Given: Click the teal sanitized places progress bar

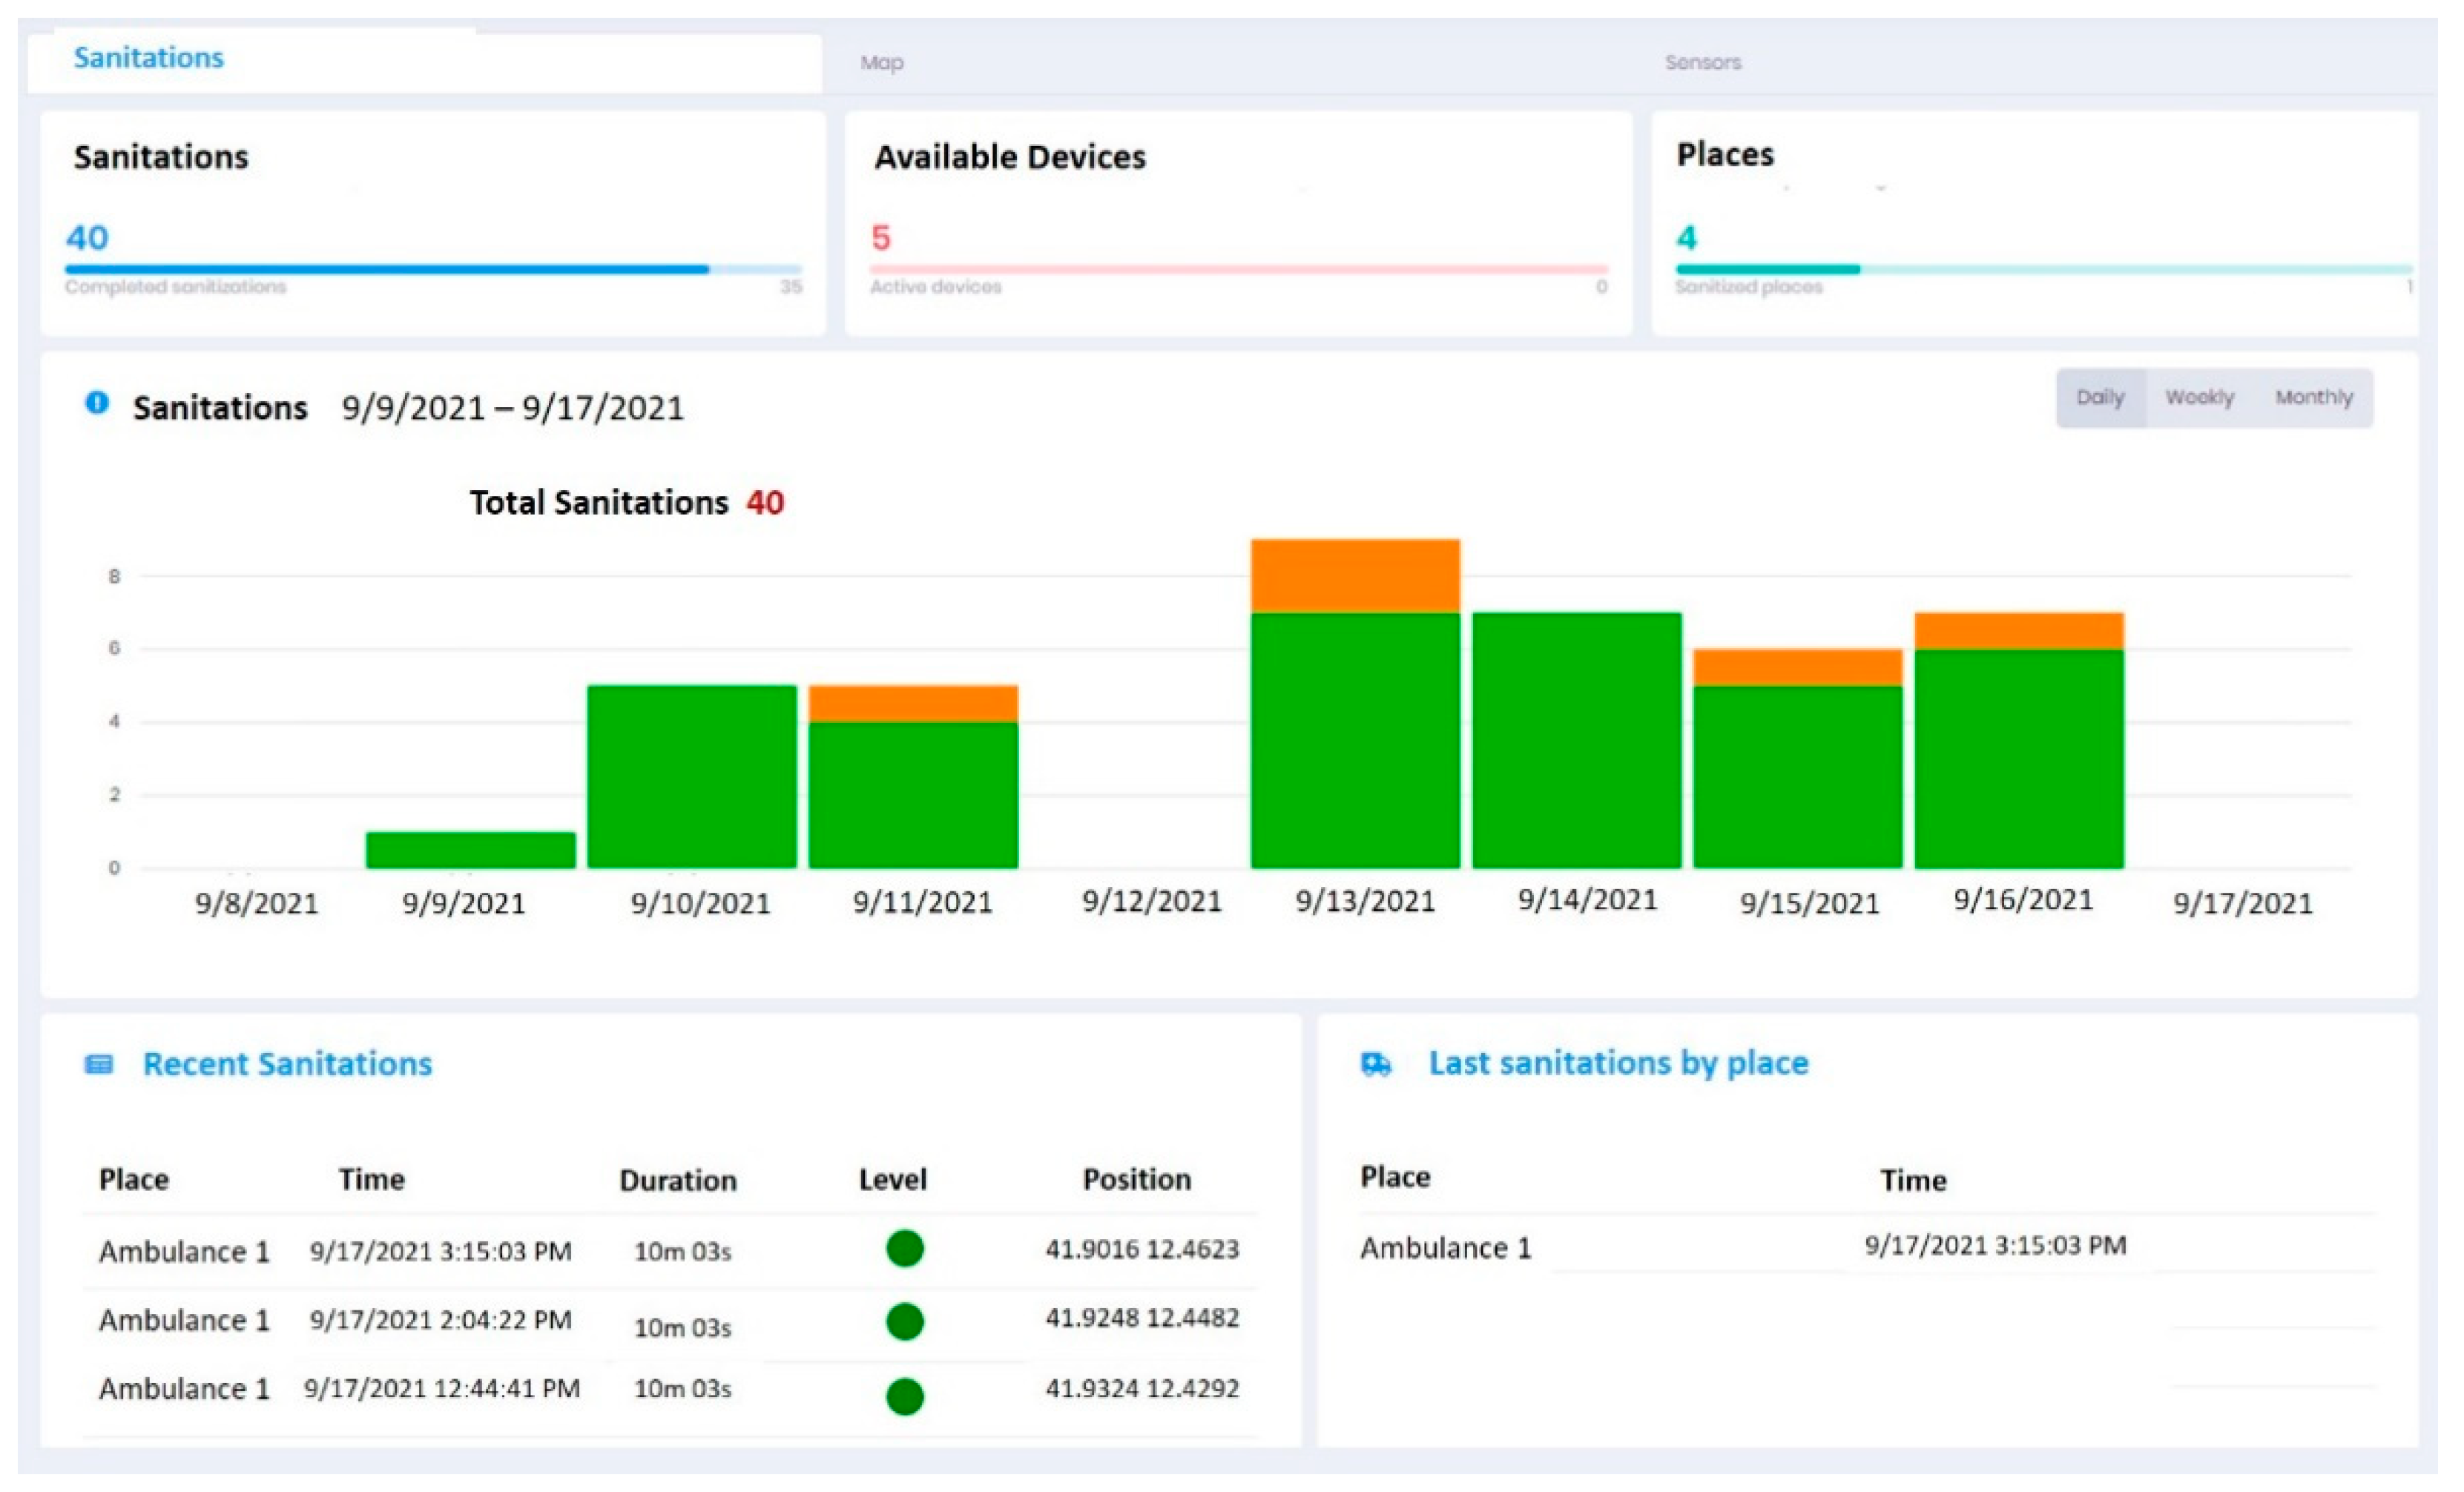Looking at the screenshot, I should pos(1767,269).
